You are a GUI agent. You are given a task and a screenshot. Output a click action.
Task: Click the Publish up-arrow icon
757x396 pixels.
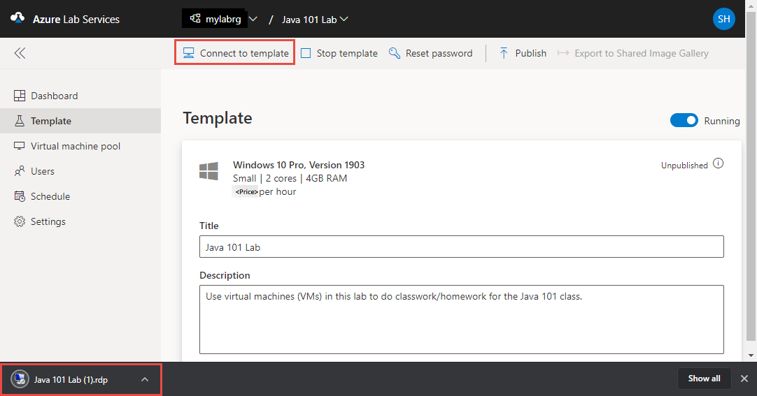504,53
